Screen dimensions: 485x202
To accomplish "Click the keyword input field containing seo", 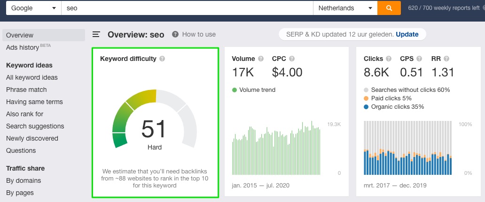I will [x=187, y=8].
